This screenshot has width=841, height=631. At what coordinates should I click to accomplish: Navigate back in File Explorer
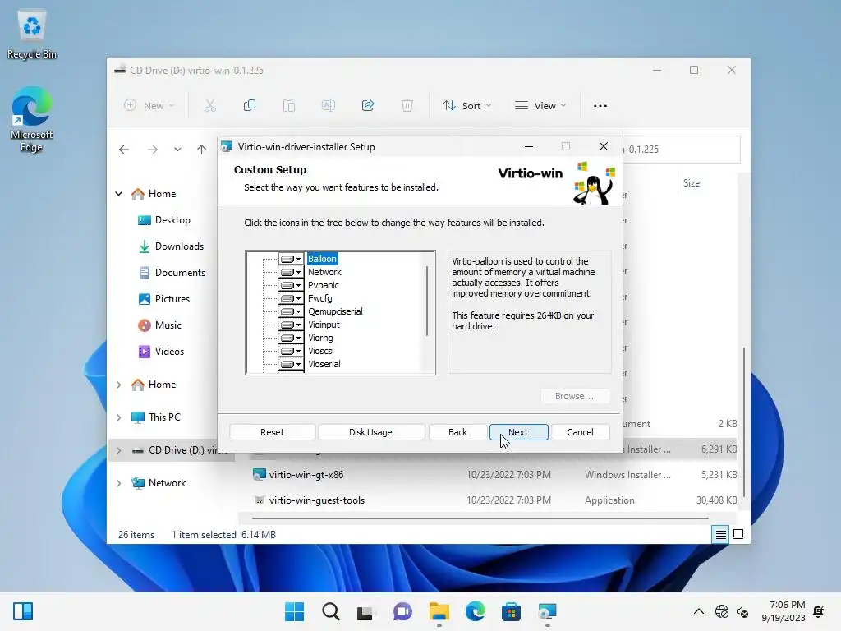tap(124, 150)
